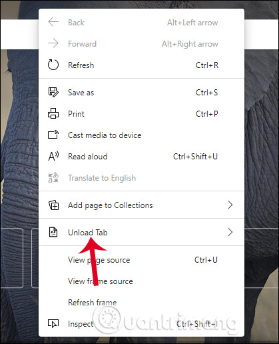Viewport: 279px width, 344px height.
Task: Click the Ctrl+R shortcut text
Action: 207,65
